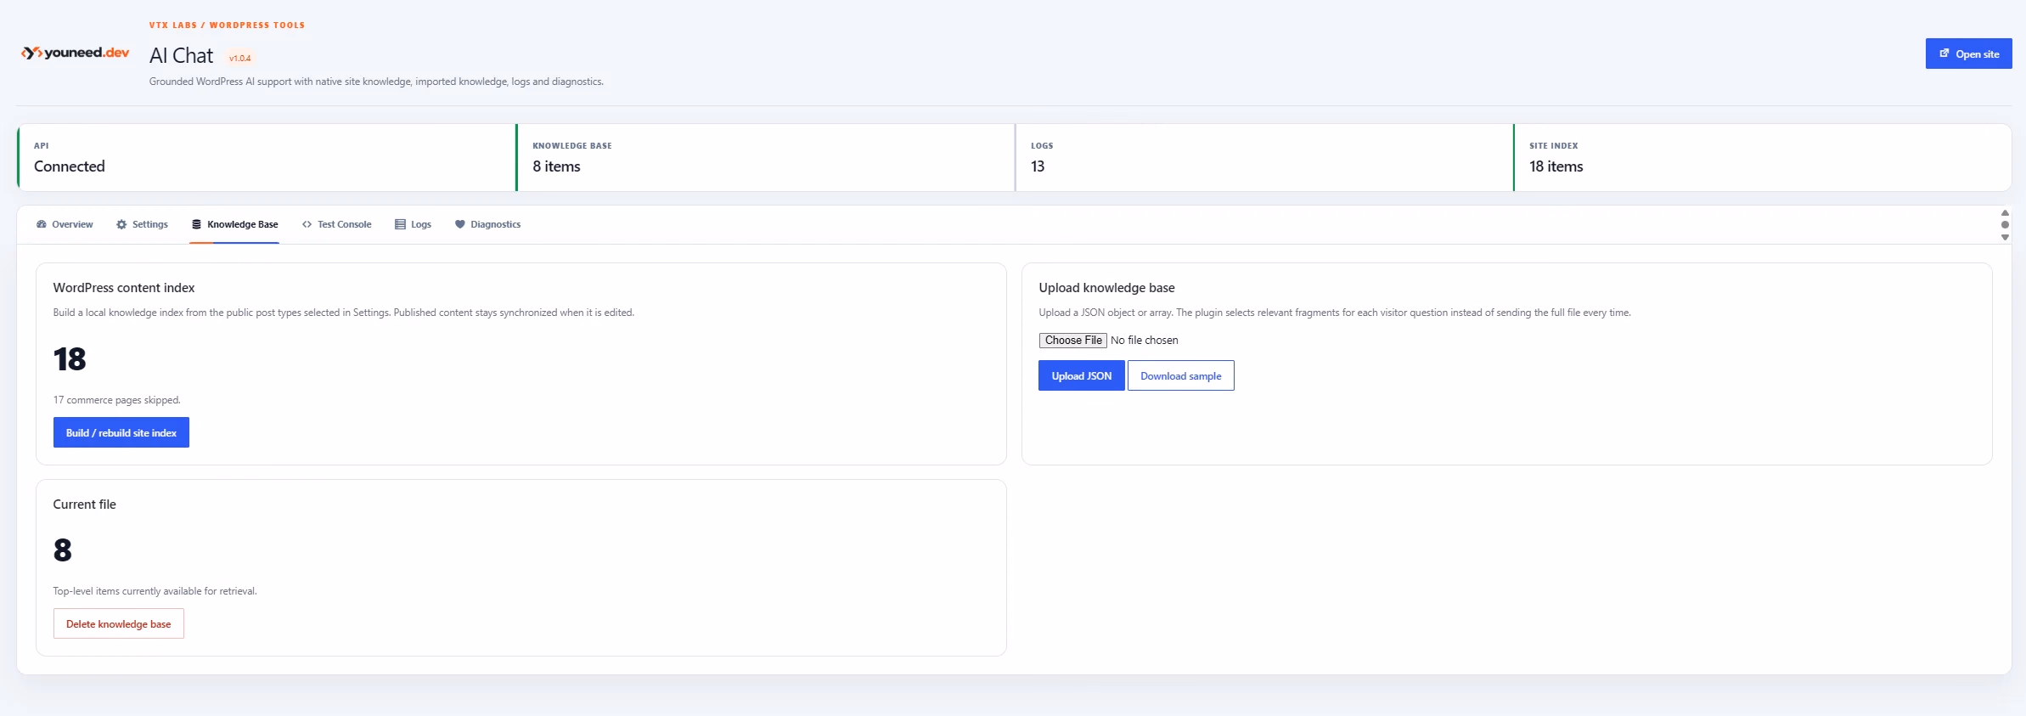Click the 'Upload knowledge base' heading
The height and width of the screenshot is (716, 2026).
[1106, 288]
